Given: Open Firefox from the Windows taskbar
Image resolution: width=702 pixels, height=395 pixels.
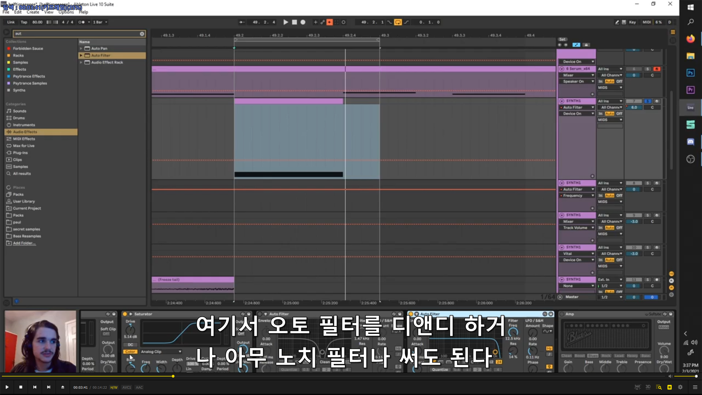Looking at the screenshot, I should click(690, 39).
